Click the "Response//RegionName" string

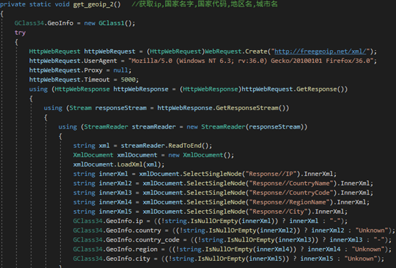[x=289, y=202]
